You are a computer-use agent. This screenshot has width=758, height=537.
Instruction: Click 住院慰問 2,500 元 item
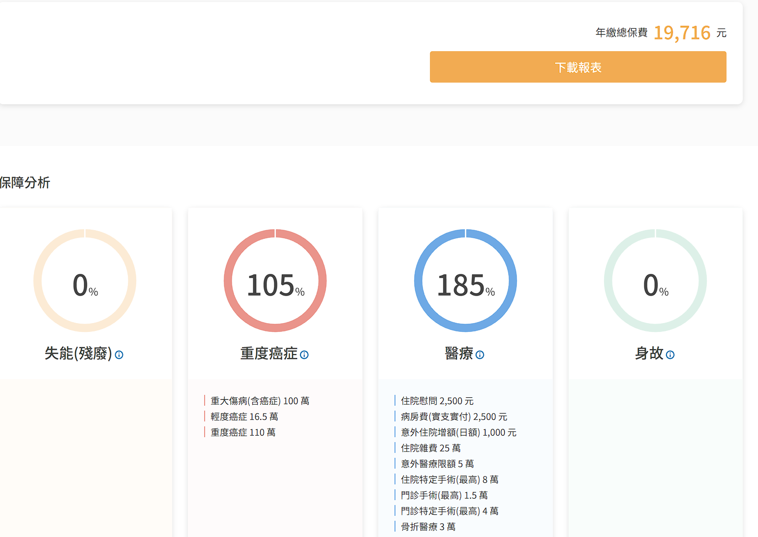point(437,401)
